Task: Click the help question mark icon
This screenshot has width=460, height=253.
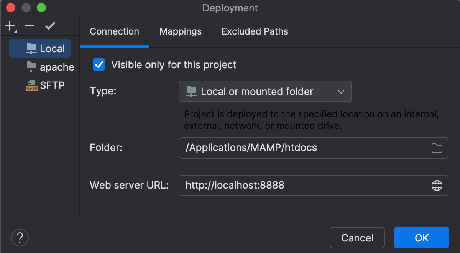Action: pos(20,238)
